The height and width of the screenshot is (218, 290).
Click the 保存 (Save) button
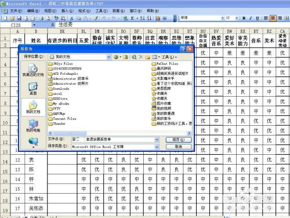pyautogui.click(x=179, y=139)
